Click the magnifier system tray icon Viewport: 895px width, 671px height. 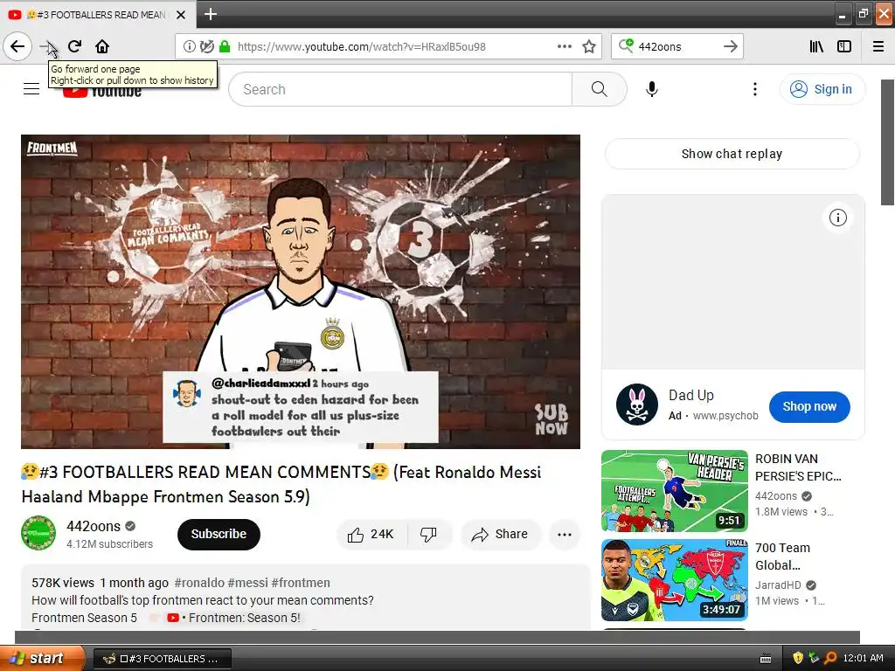830,658
